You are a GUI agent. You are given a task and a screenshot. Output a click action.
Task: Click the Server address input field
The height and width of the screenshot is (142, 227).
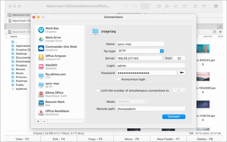(x=139, y=58)
